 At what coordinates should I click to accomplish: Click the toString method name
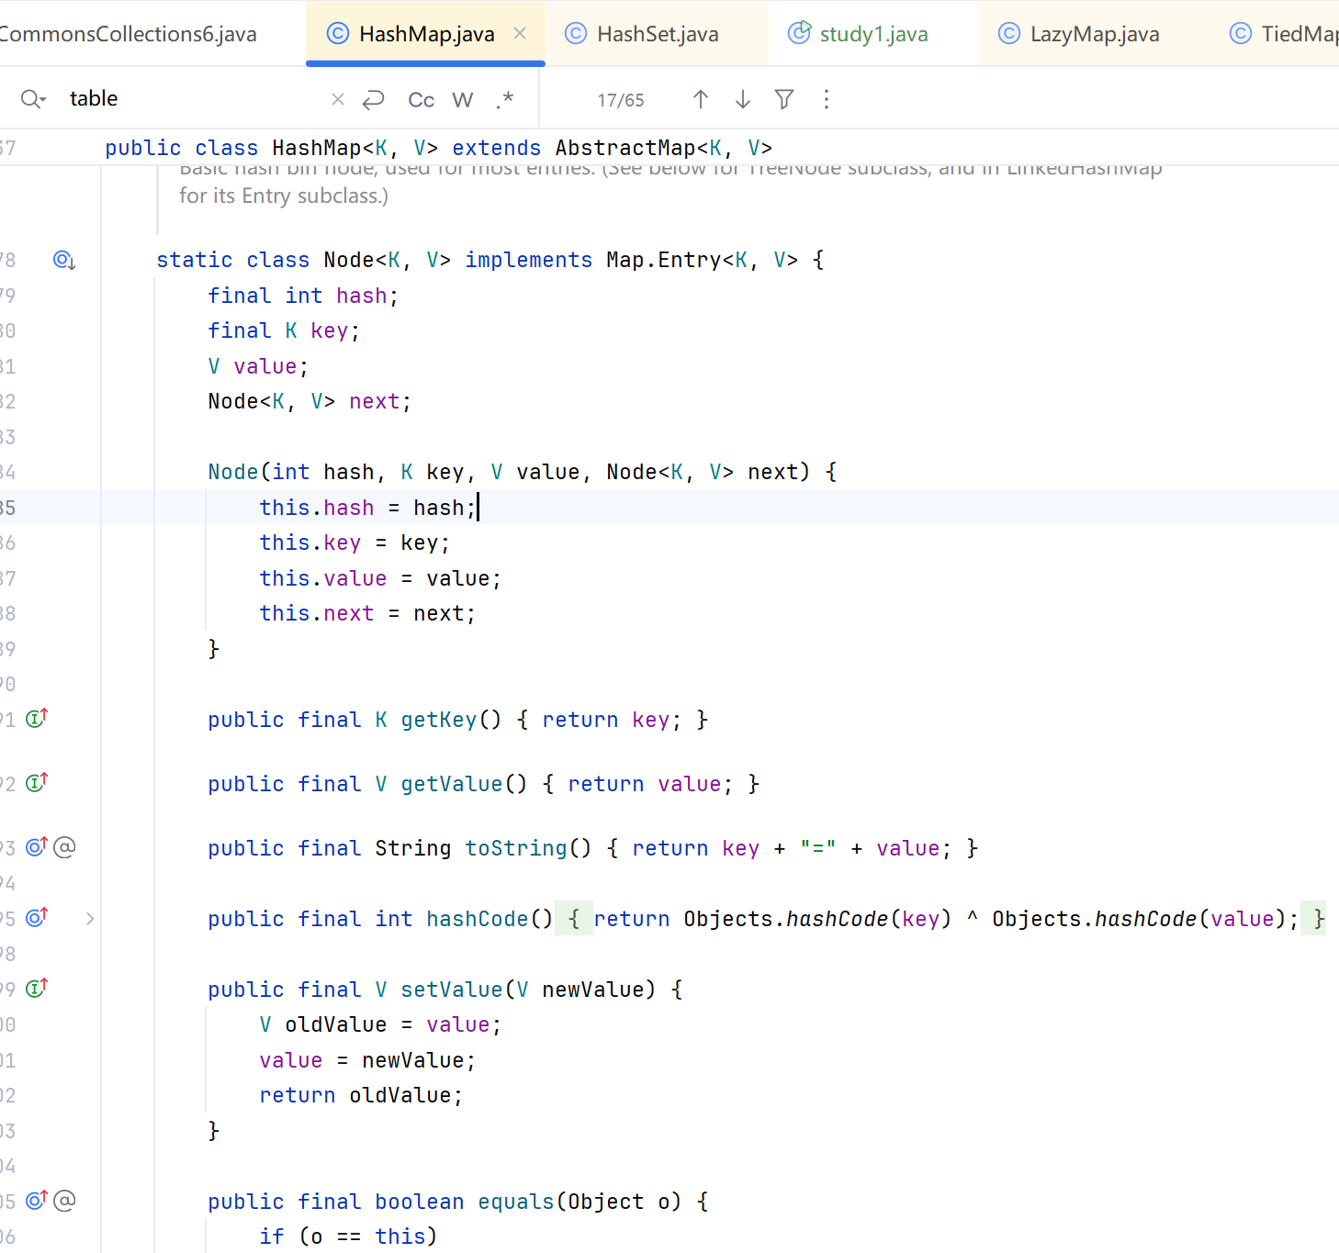click(516, 848)
